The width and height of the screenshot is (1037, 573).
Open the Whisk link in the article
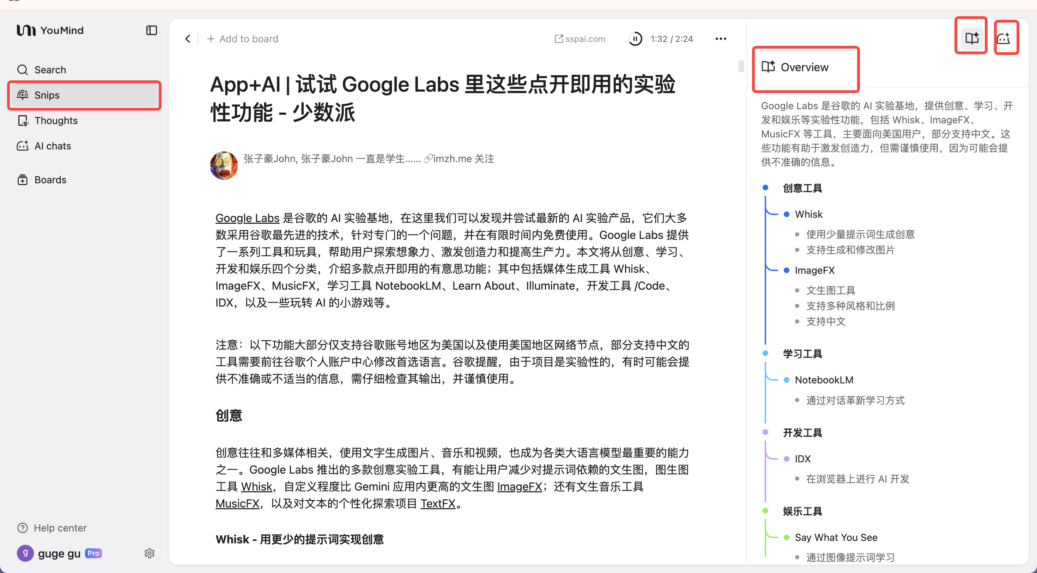(257, 487)
